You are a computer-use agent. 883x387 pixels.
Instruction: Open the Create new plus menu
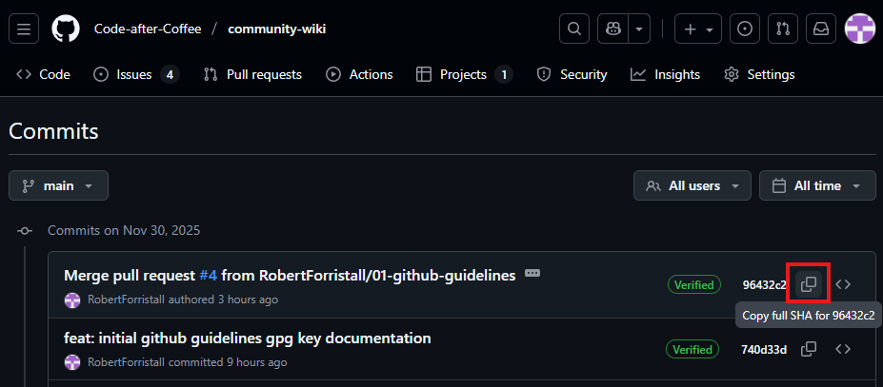coord(697,29)
